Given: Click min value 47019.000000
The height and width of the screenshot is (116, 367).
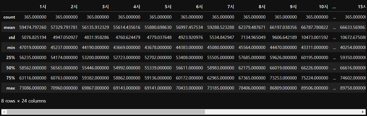Looking at the screenshot, I should click(33, 48).
